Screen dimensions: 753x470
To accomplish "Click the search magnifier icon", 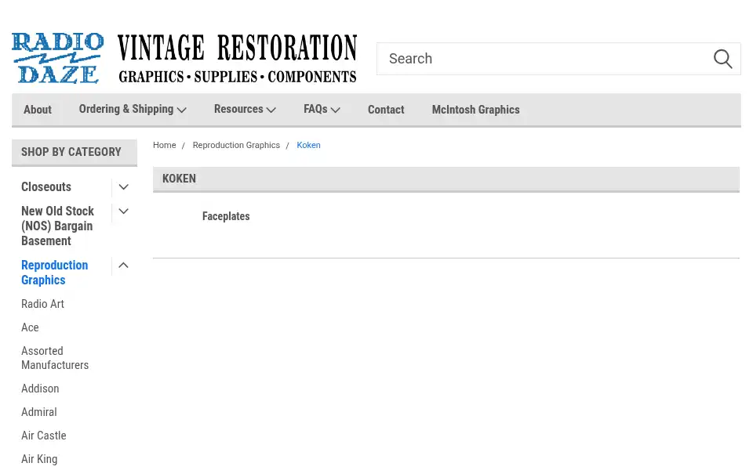I will [722, 59].
